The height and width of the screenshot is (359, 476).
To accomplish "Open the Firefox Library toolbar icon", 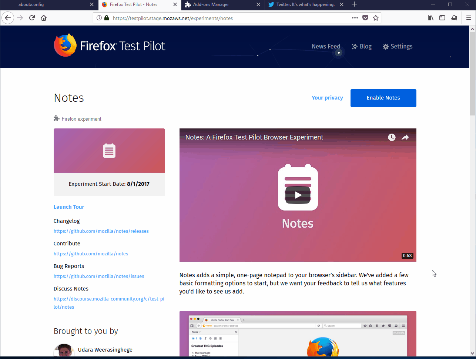I will point(430,17).
